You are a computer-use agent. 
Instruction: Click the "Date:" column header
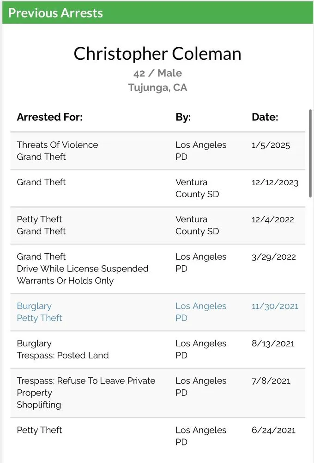265,117
